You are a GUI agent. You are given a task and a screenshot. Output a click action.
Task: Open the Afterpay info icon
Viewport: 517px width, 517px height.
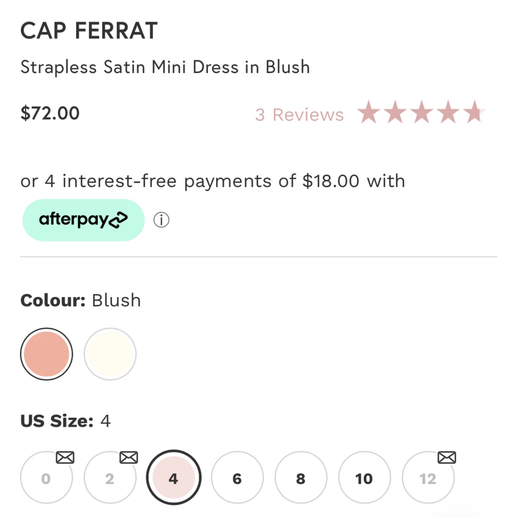[x=161, y=220]
